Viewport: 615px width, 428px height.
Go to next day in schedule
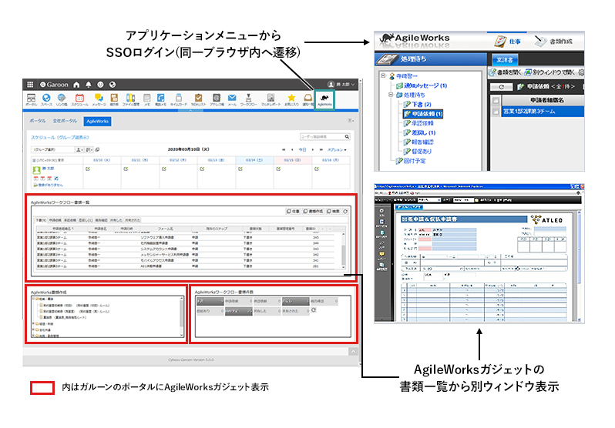tap(313, 149)
